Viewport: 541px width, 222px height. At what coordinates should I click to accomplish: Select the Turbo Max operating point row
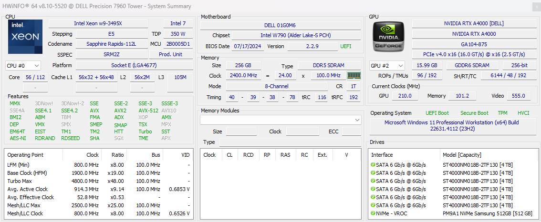(x=98, y=181)
